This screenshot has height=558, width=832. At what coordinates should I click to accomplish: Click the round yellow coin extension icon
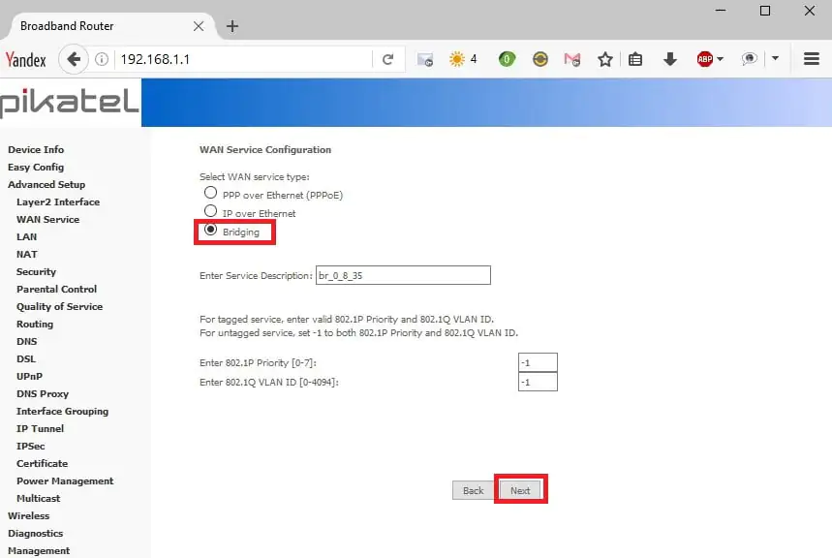[x=540, y=59]
